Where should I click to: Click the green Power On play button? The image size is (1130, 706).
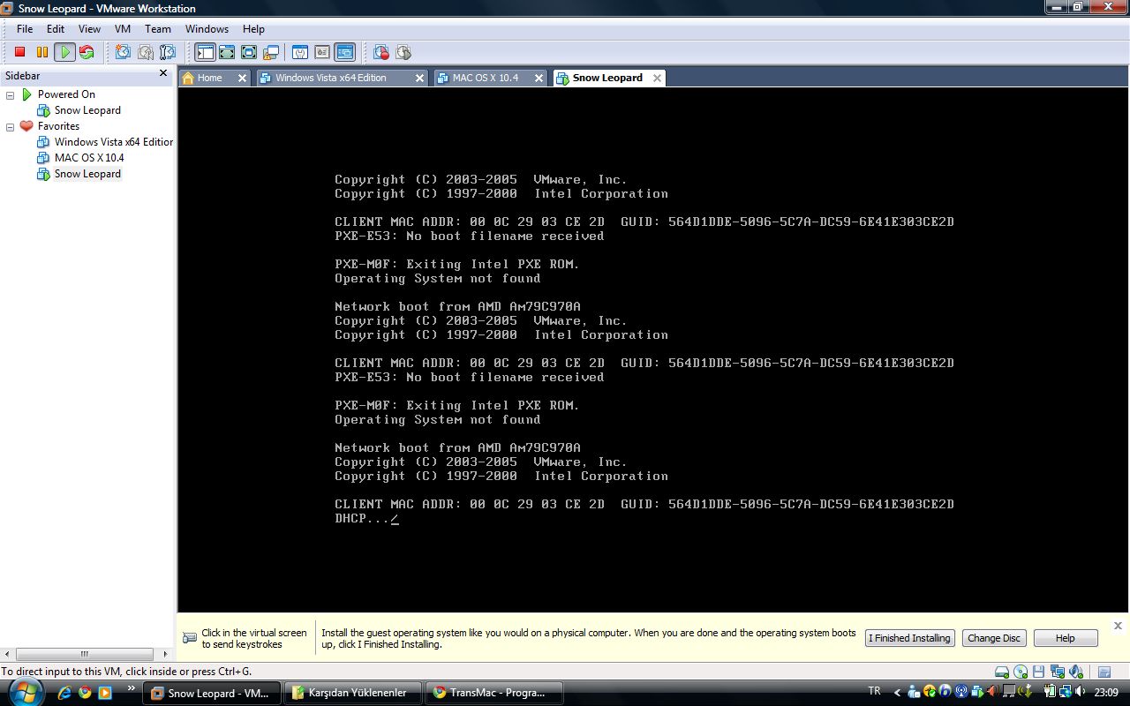tap(64, 52)
